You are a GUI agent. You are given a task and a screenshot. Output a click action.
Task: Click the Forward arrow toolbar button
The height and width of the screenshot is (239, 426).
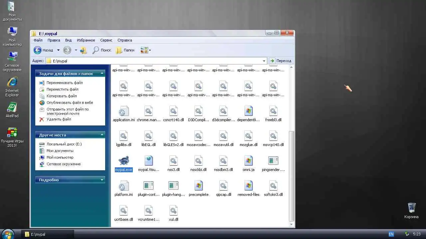point(67,50)
